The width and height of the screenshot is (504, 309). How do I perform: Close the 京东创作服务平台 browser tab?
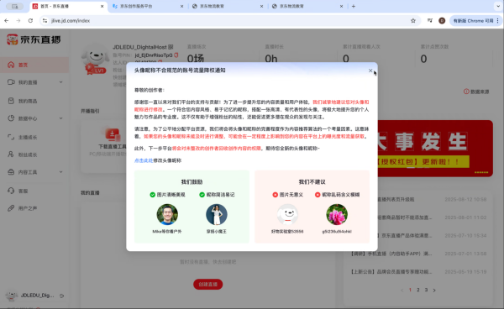point(182,6)
